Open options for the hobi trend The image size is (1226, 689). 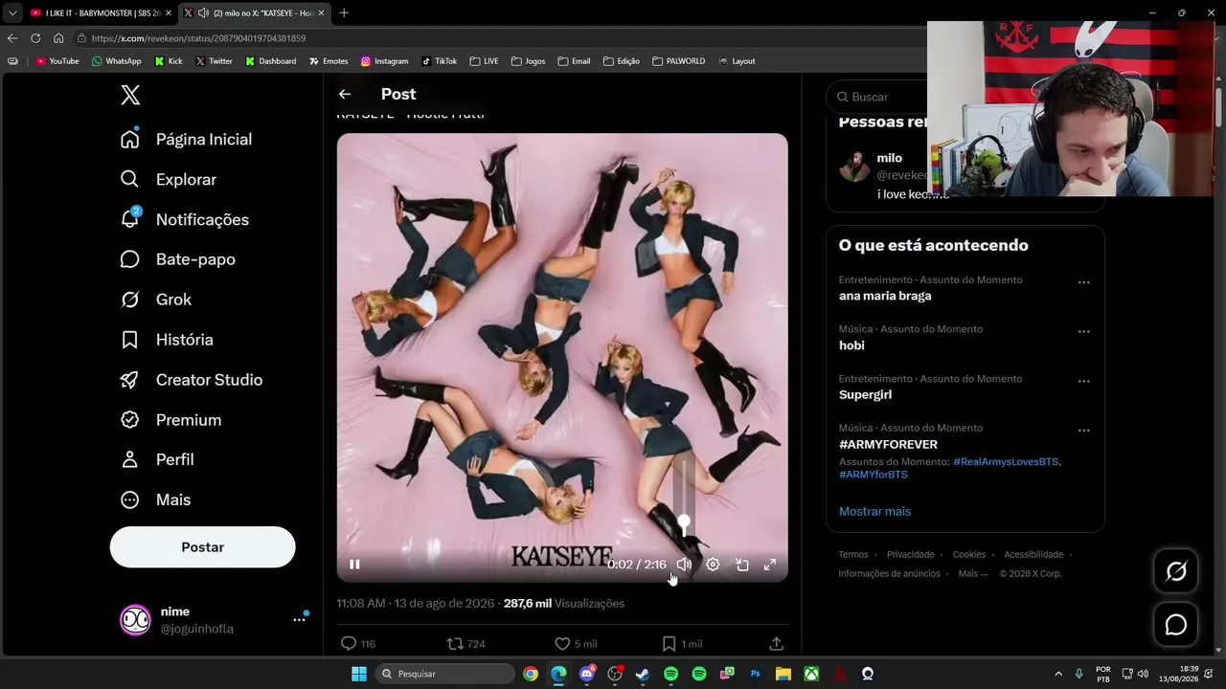click(1083, 331)
